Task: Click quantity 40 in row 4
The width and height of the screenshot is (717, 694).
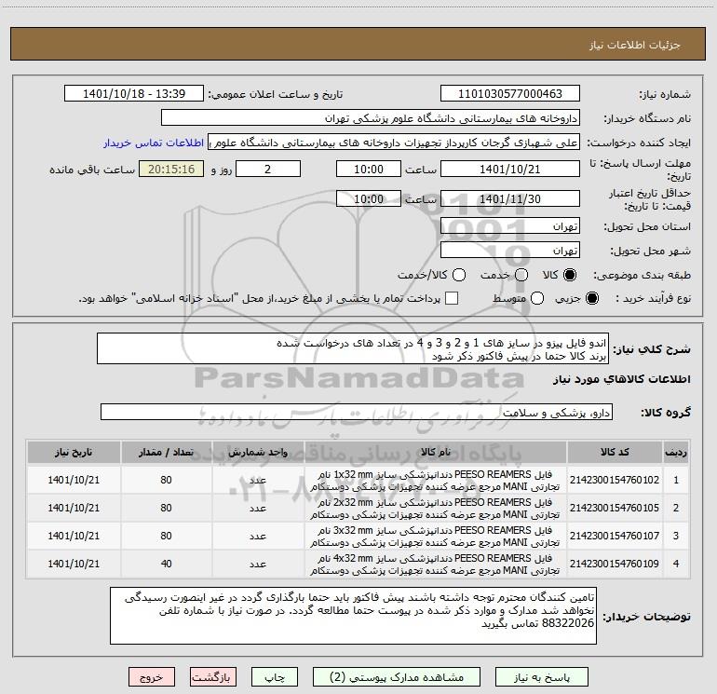Action: (166, 564)
